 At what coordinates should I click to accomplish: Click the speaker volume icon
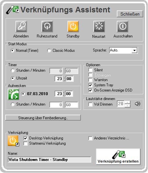(138, 104)
